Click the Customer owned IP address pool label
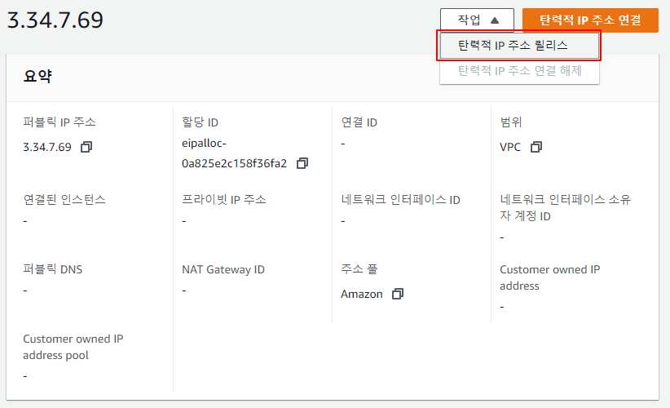 (73, 347)
